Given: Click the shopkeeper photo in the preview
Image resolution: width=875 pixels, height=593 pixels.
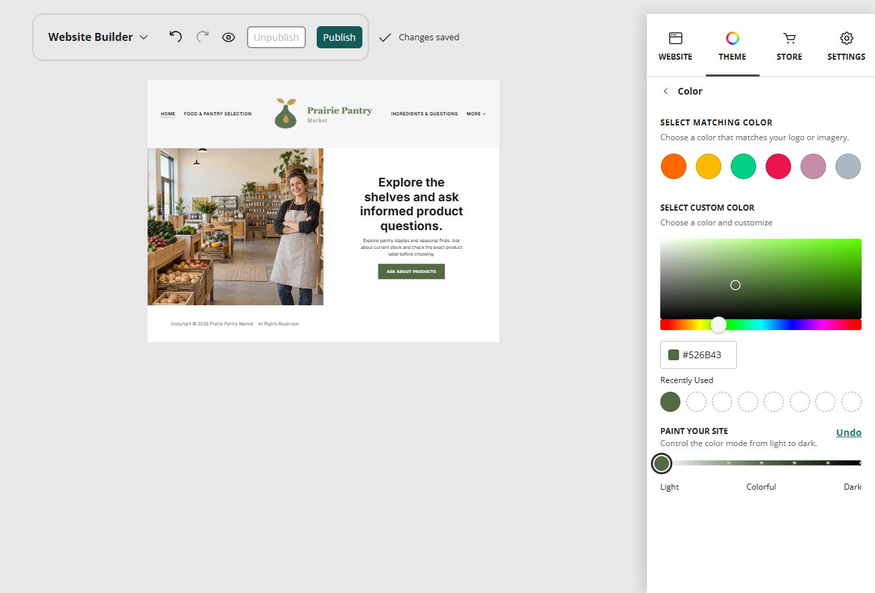Looking at the screenshot, I should click(x=236, y=227).
